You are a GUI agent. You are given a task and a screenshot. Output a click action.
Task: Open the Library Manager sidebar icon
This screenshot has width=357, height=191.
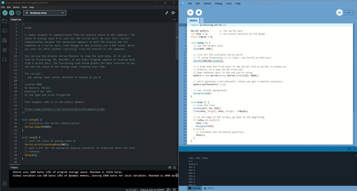click(x=5, y=40)
